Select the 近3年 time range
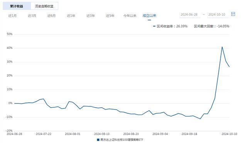The width and height of the screenshot is (247, 143). (91, 16)
